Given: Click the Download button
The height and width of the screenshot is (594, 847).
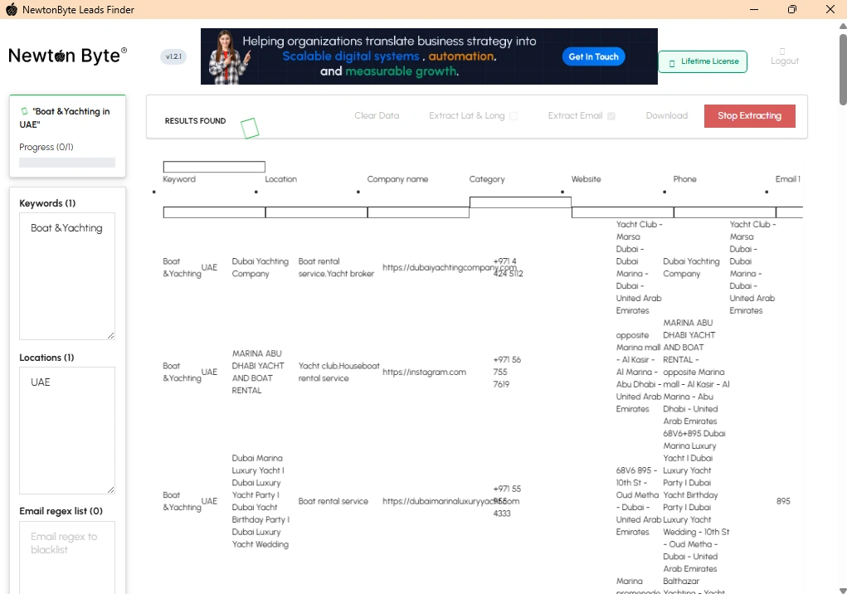Looking at the screenshot, I should (667, 115).
